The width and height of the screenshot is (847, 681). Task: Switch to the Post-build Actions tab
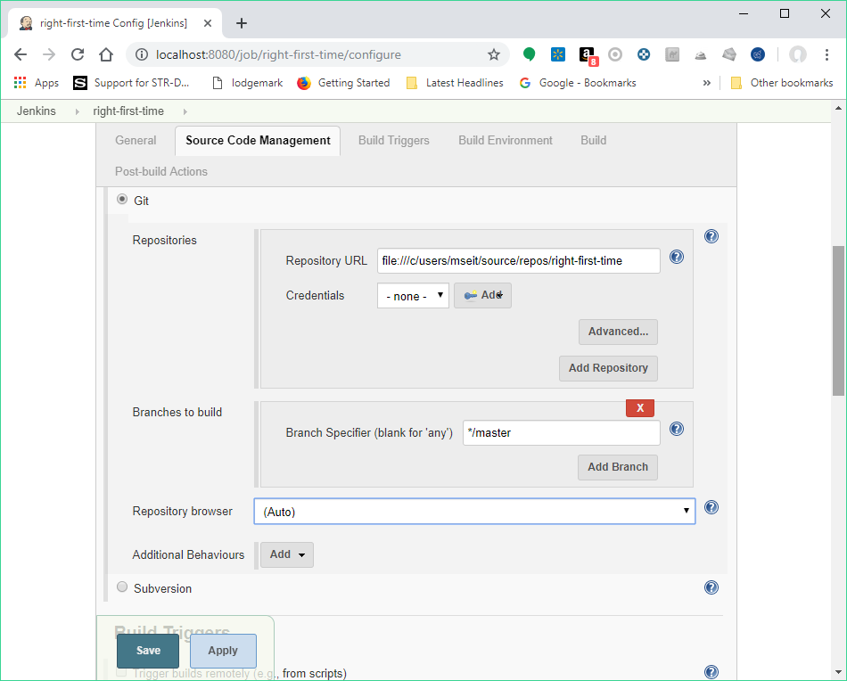point(161,172)
